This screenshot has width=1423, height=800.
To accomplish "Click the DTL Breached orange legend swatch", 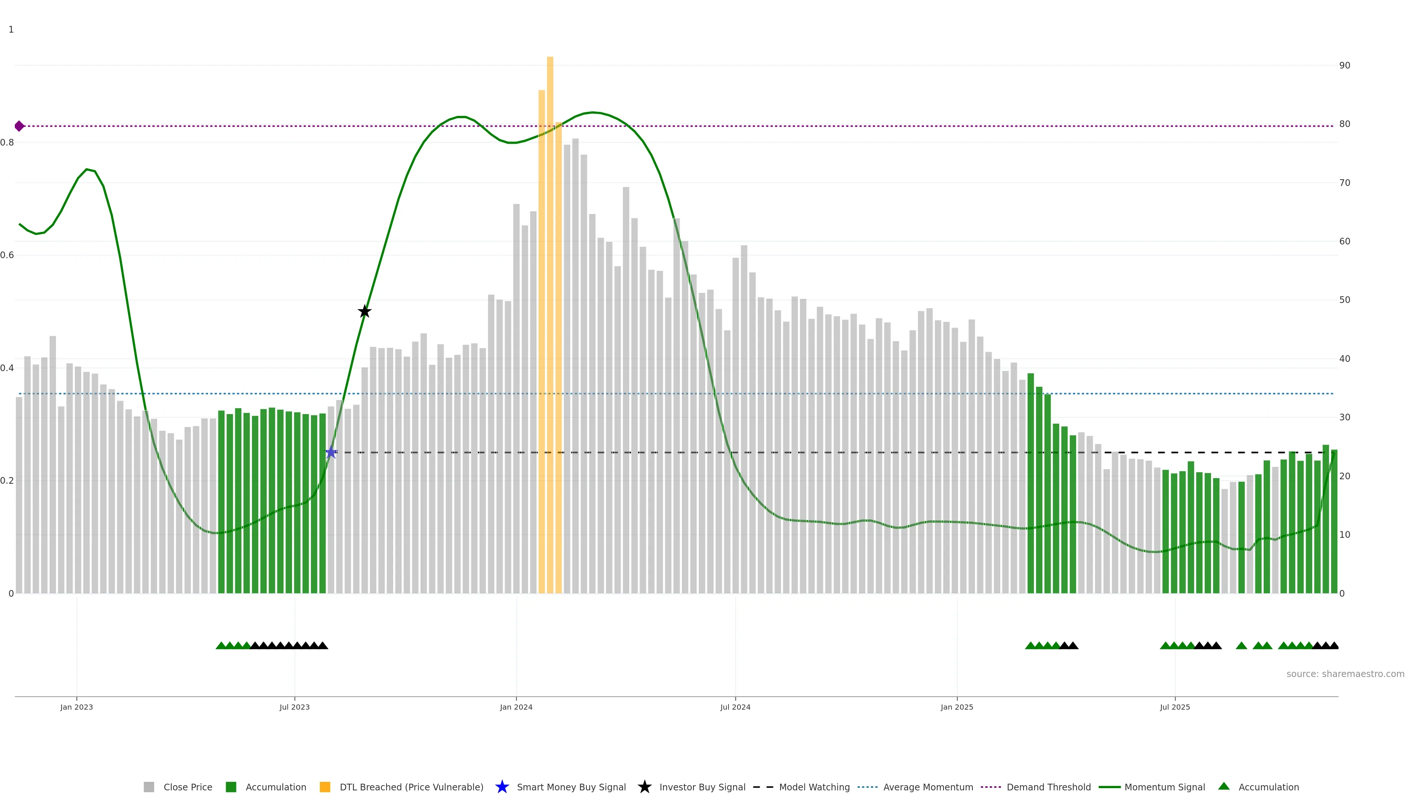I will click(x=325, y=787).
